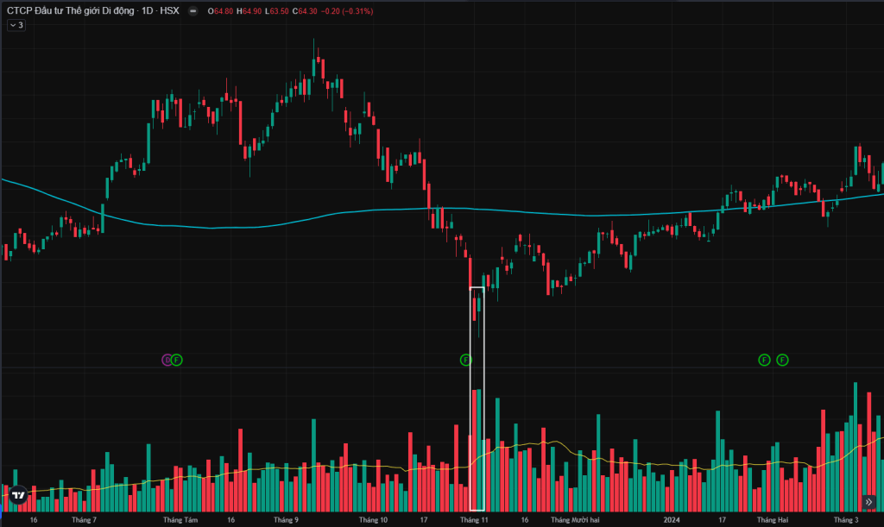The width and height of the screenshot is (884, 527).
Task: Click the 2024 label on time axis
Action: [673, 520]
